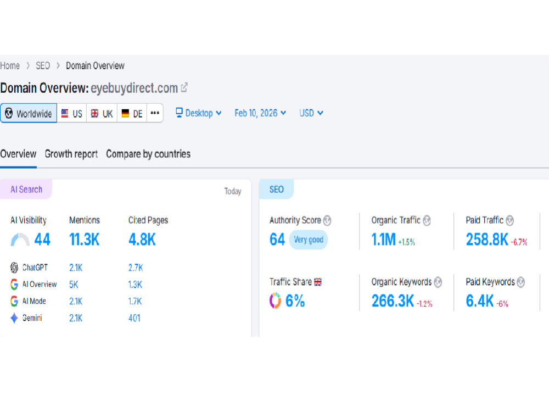Switch to the Growth report tab
Viewport: 549px width, 412px height.
click(x=71, y=154)
